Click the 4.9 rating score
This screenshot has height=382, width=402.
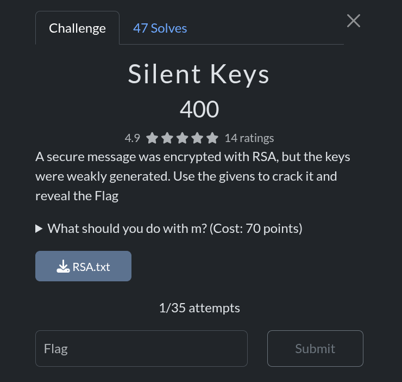(133, 138)
